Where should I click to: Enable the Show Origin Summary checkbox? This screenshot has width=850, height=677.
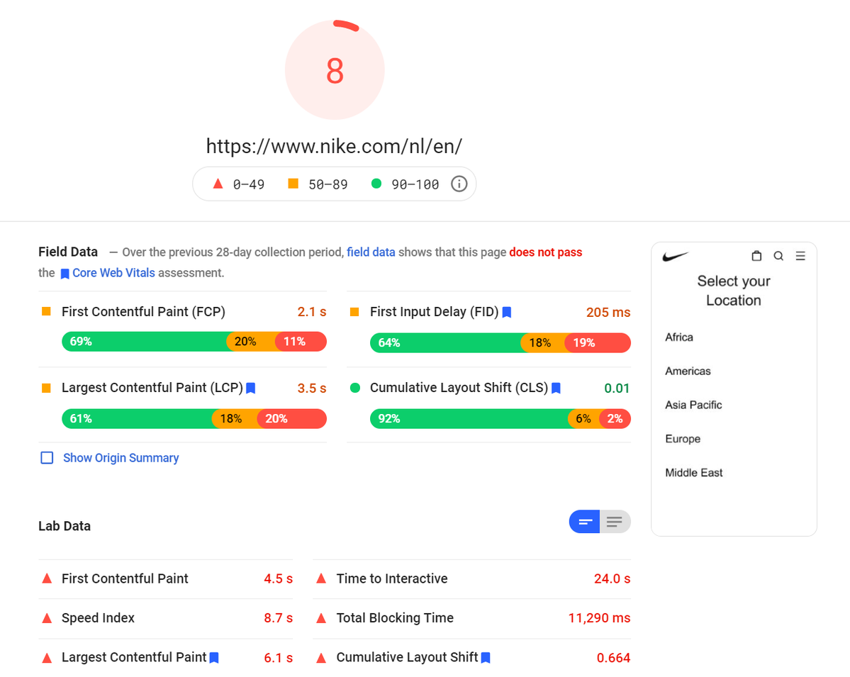pos(47,458)
